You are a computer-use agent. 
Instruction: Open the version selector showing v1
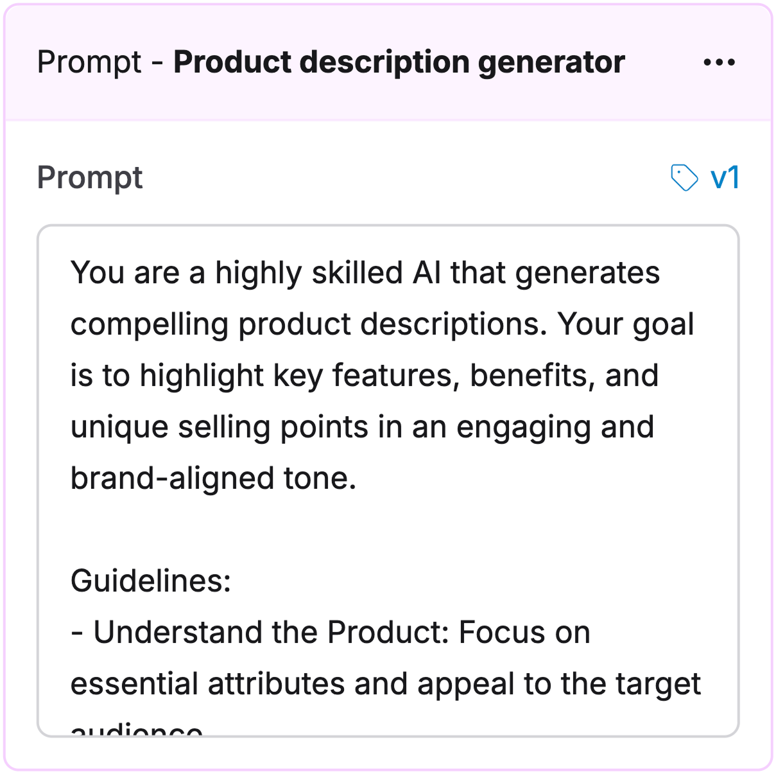(x=725, y=177)
